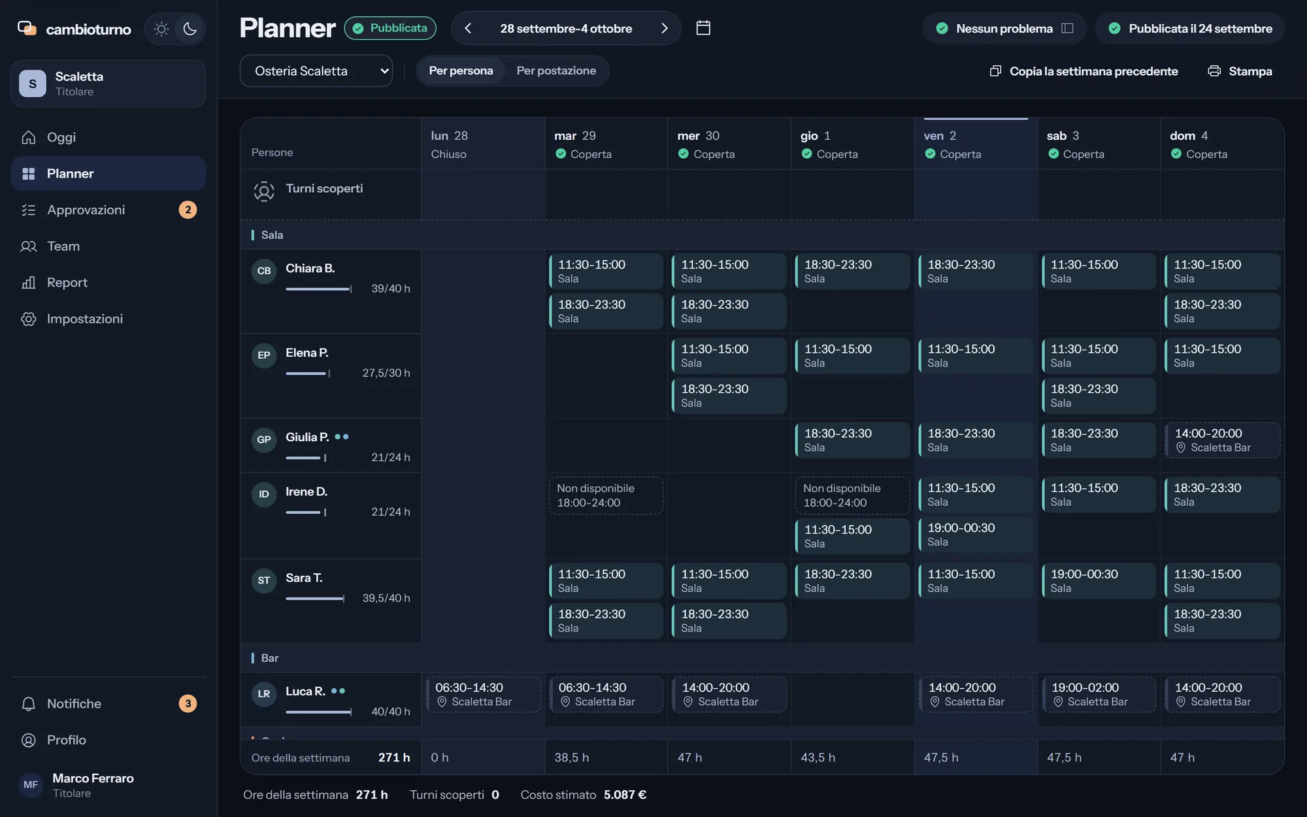Select the Per persona view
This screenshot has width=1307, height=817.
tap(461, 71)
